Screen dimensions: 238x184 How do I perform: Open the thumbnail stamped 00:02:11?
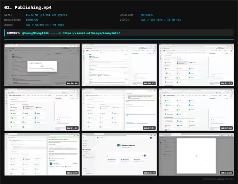point(119,110)
